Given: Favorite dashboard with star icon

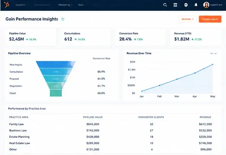Looking at the screenshot, I should 63,19.
